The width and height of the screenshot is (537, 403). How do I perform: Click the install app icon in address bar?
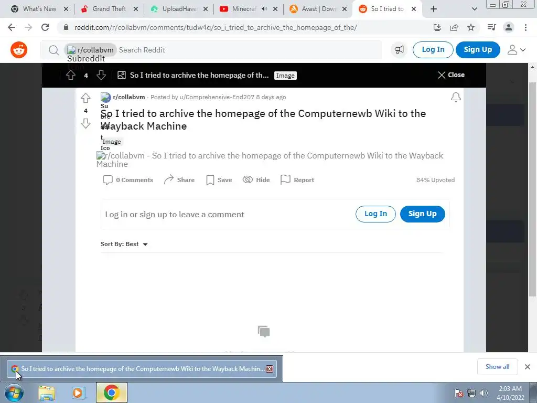coord(437,27)
